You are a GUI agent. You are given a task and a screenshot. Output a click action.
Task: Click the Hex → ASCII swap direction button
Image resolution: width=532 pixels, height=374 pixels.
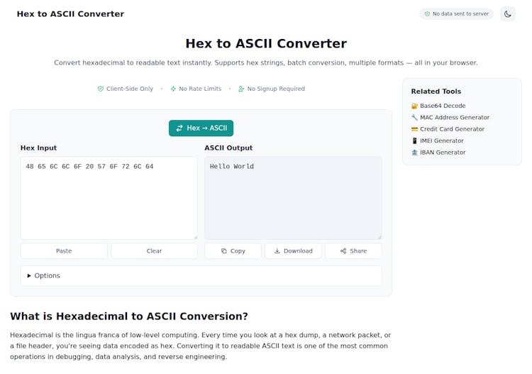click(x=201, y=128)
